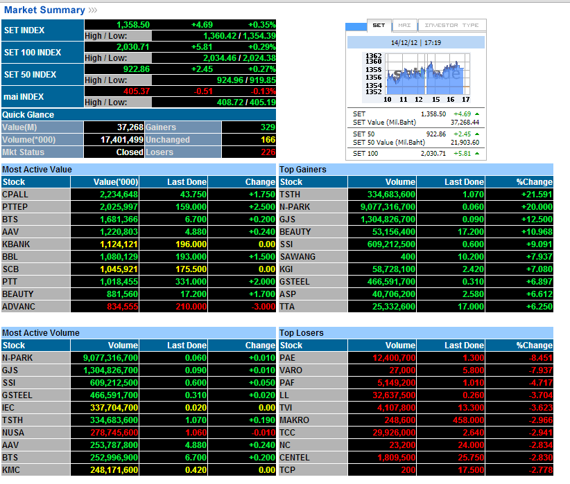
Task: Open BBL in Most Active Value
Action: (x=10, y=257)
